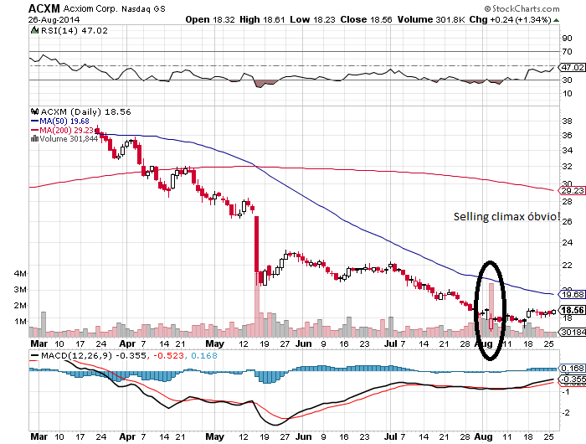
Task: Click the May label on price chart axis
Action: (x=215, y=343)
